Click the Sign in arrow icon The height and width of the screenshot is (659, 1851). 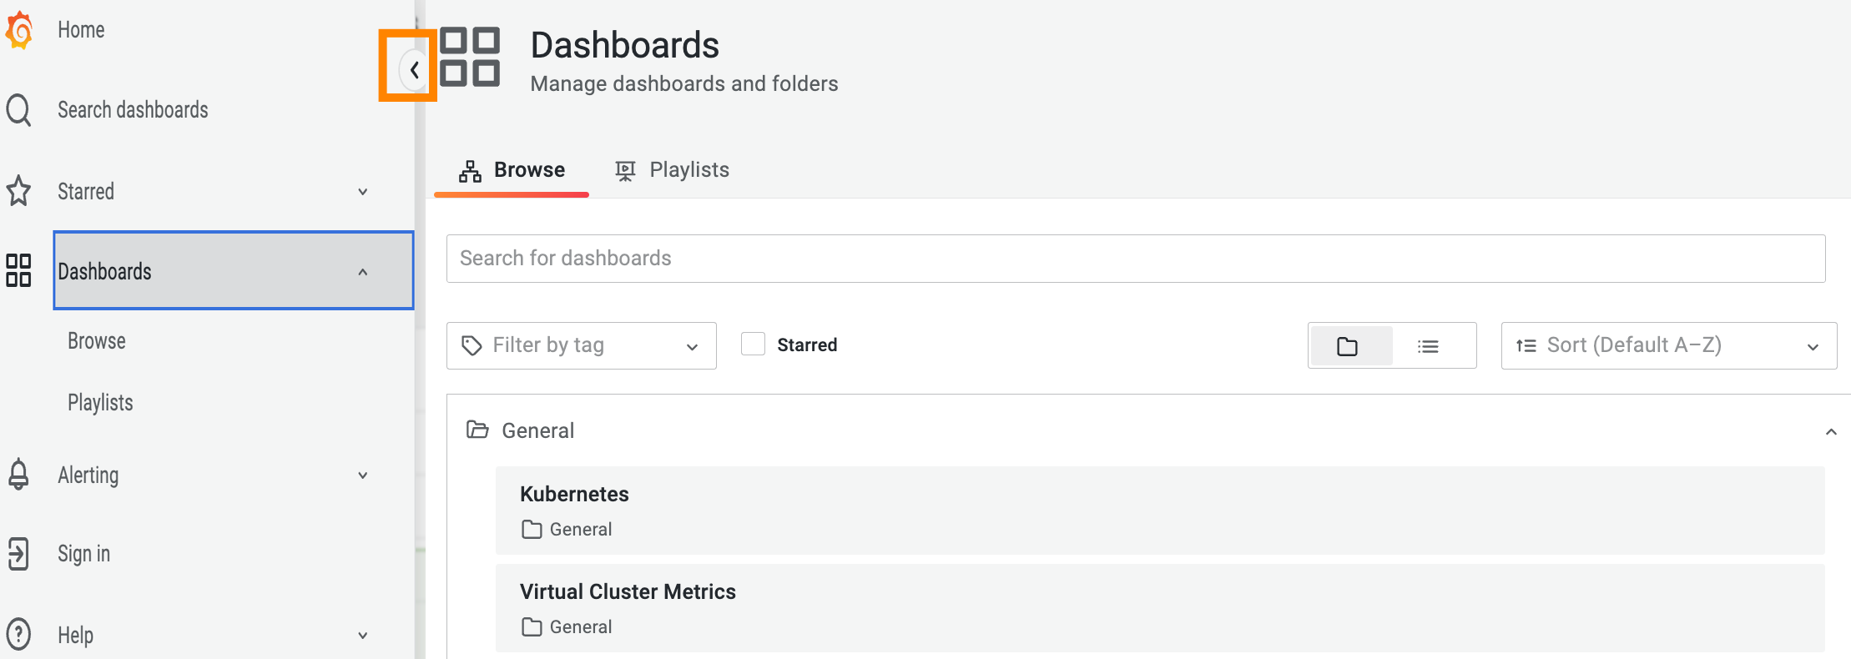18,554
